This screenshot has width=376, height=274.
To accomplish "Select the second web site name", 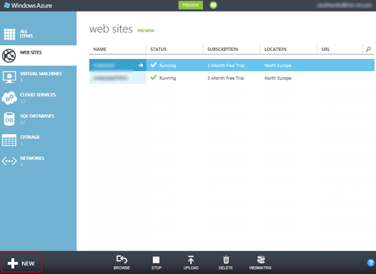I will 111,78.
